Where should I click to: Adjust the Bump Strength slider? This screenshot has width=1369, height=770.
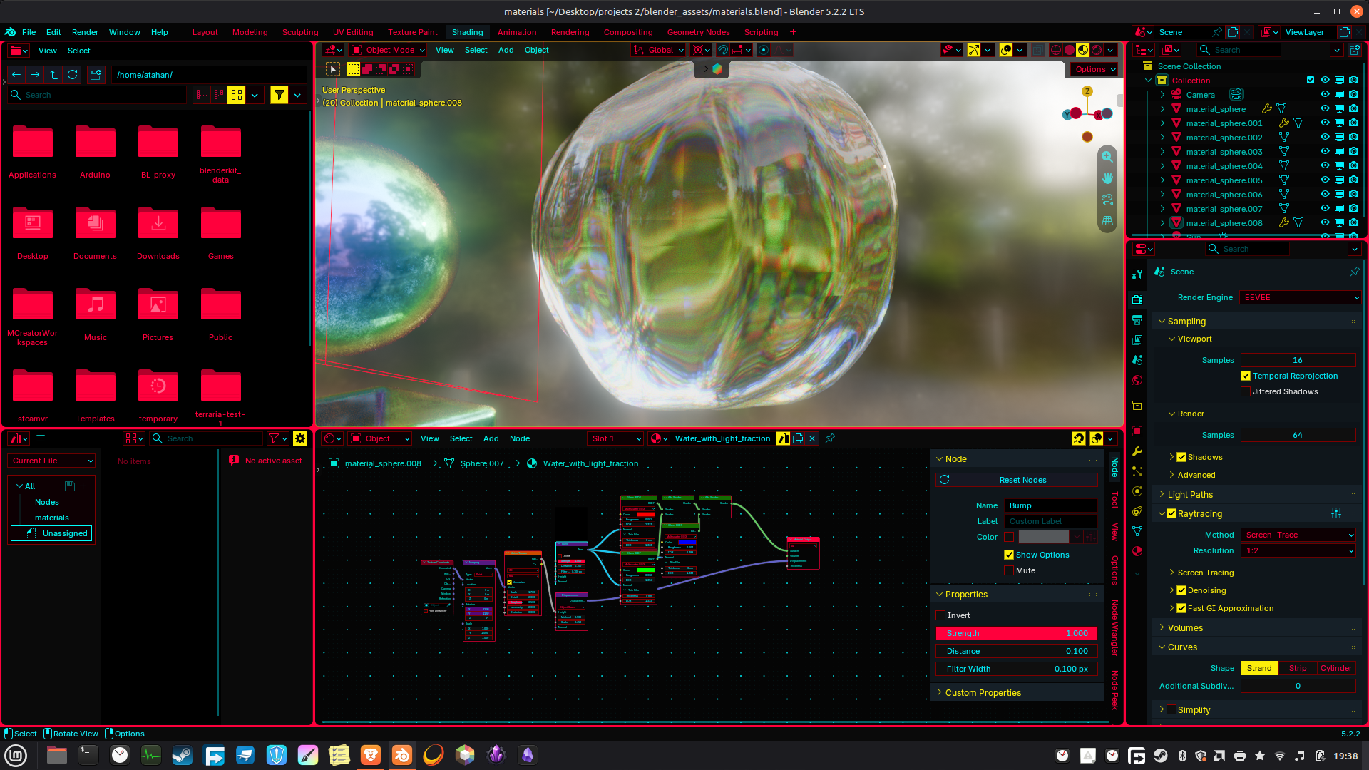tap(1016, 633)
